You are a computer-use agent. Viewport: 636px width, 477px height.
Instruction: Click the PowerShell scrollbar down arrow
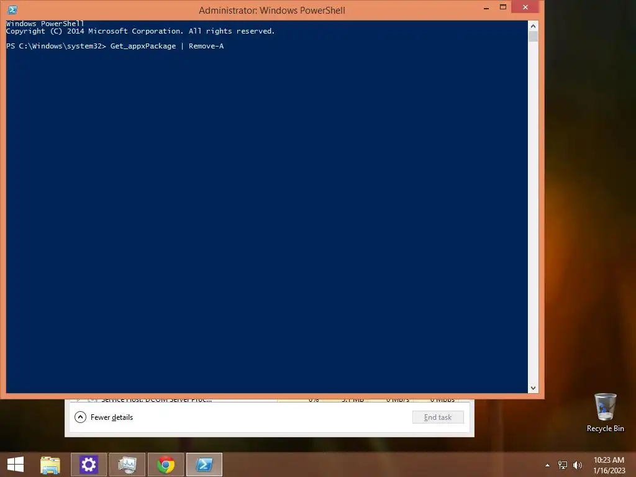tap(533, 388)
